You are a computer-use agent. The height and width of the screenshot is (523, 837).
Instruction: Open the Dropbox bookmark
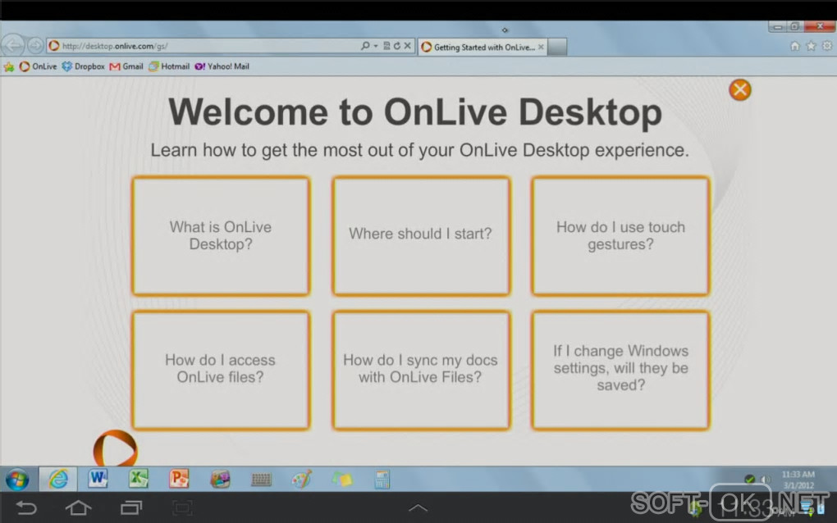coord(83,66)
